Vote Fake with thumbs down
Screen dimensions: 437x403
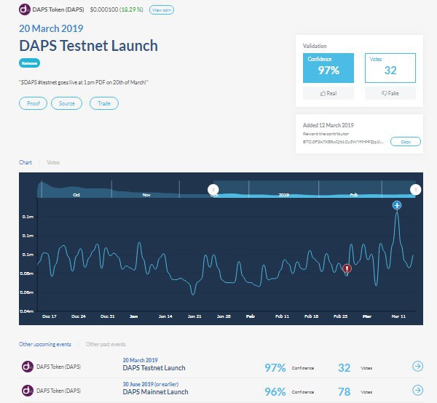390,93
